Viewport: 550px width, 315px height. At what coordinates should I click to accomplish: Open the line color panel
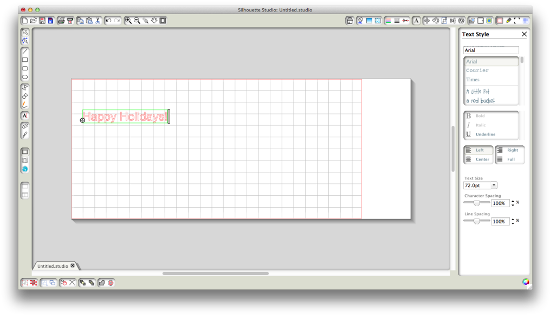point(389,21)
